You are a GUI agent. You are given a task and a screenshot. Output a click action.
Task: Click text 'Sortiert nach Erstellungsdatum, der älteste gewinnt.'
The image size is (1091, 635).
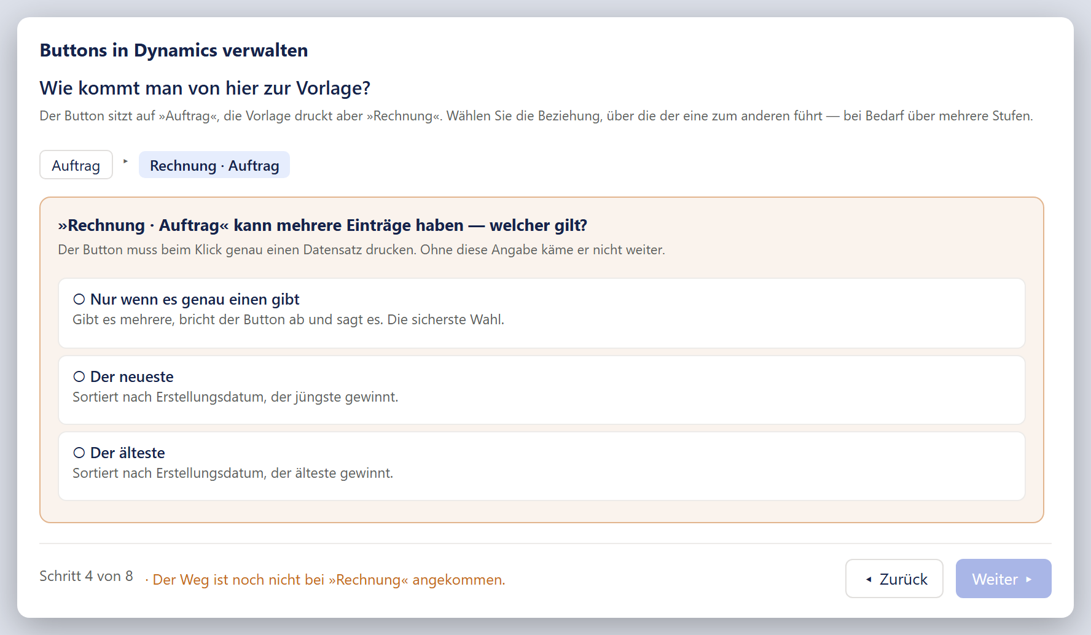point(233,473)
